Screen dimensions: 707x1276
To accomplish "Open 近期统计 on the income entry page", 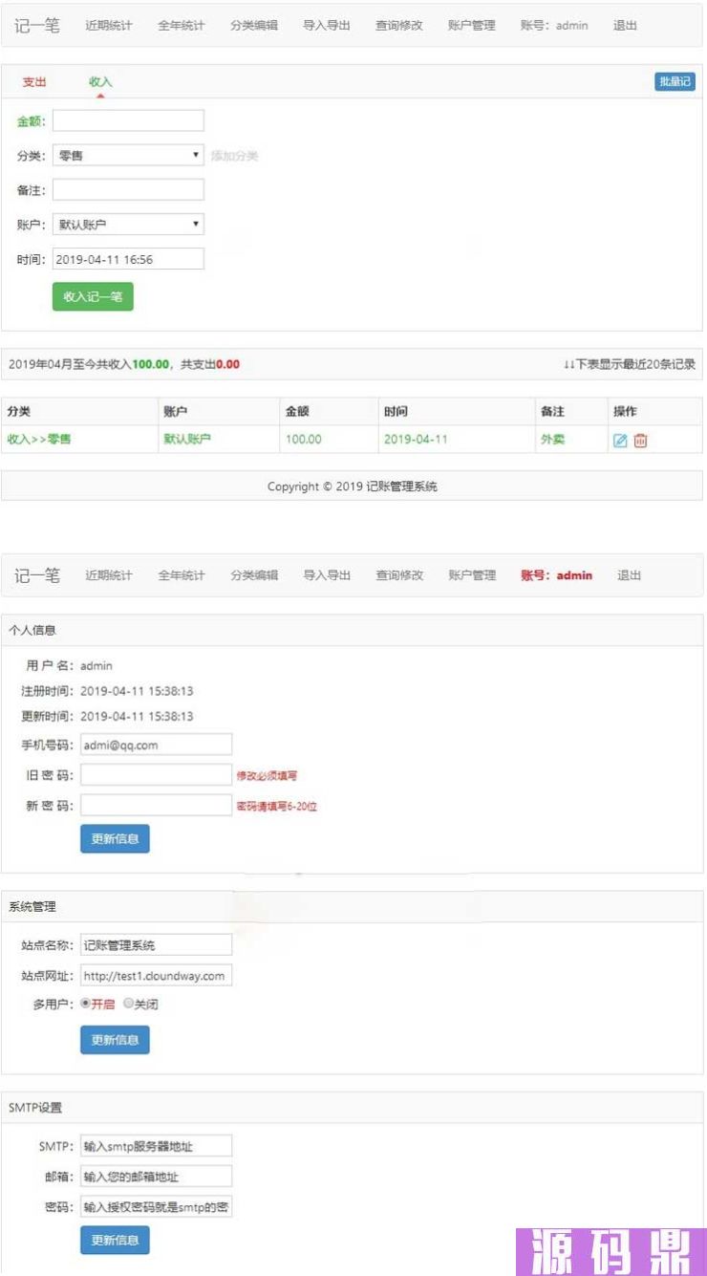I will point(109,26).
